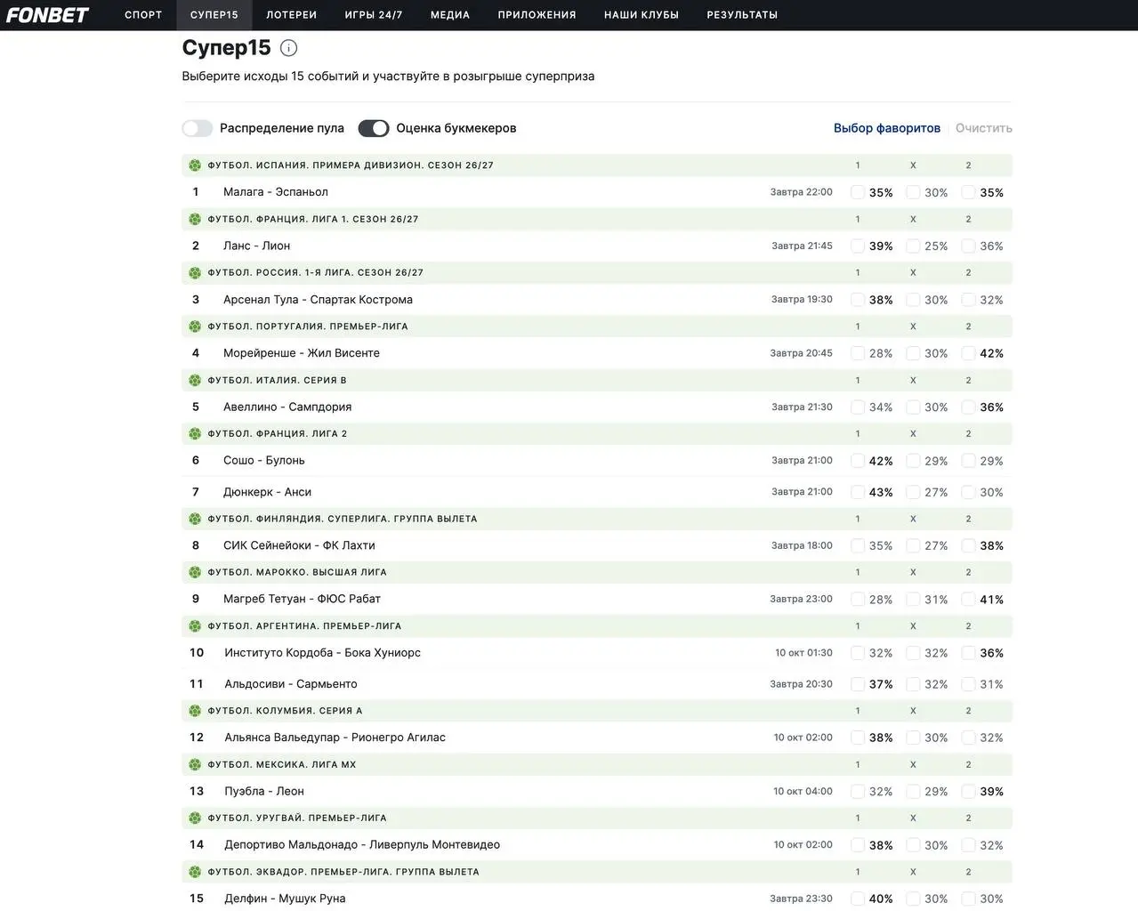Select match row Морейренше - Жил Висенте
Image resolution: width=1138 pixels, height=911 pixels.
coord(597,353)
